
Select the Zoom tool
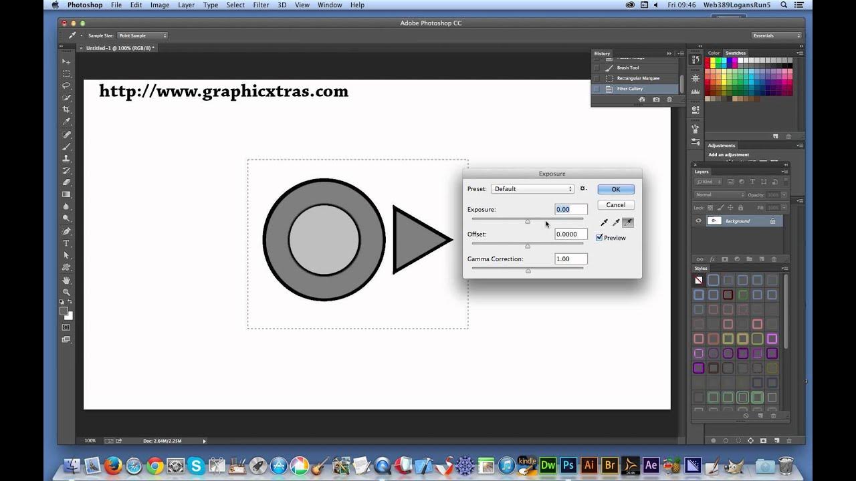pos(66,292)
